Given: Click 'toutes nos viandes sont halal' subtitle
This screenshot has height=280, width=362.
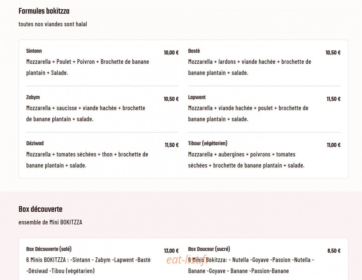Looking at the screenshot, I should (x=53, y=24).
